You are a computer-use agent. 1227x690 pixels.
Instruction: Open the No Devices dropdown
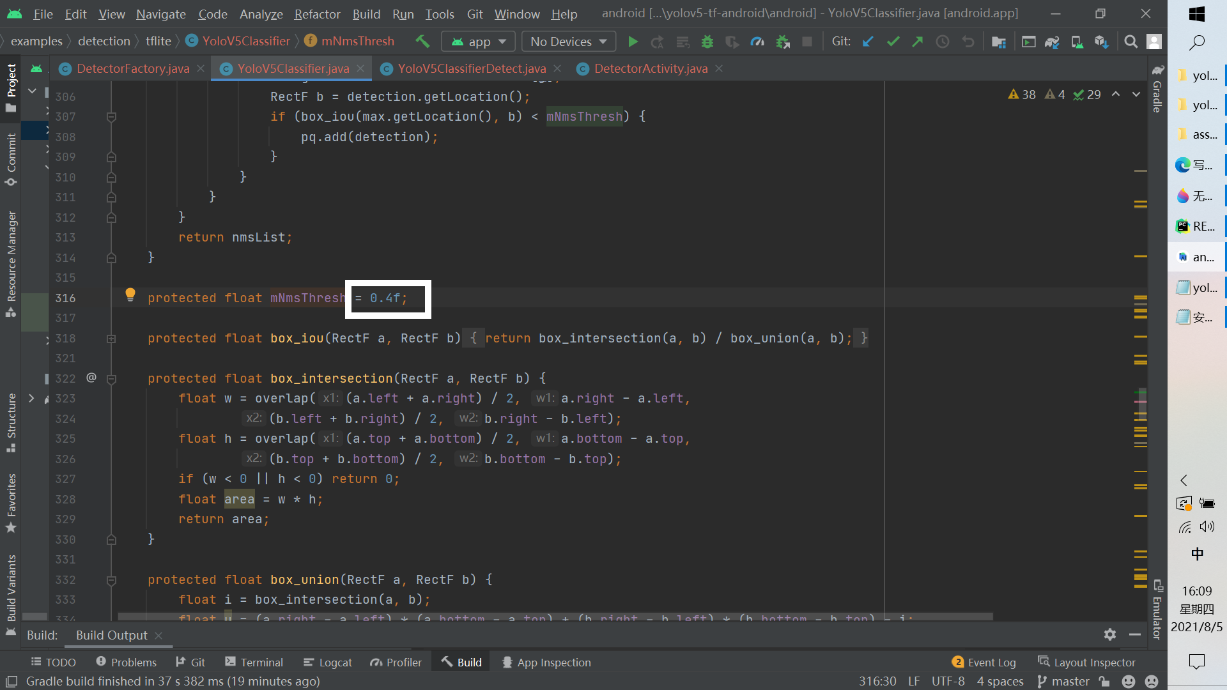[568, 42]
